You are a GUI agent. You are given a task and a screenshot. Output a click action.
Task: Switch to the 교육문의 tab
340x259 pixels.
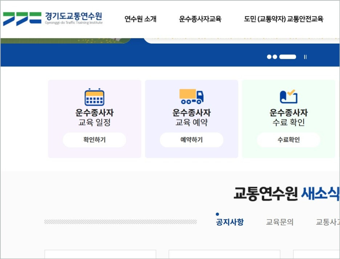coord(279,222)
